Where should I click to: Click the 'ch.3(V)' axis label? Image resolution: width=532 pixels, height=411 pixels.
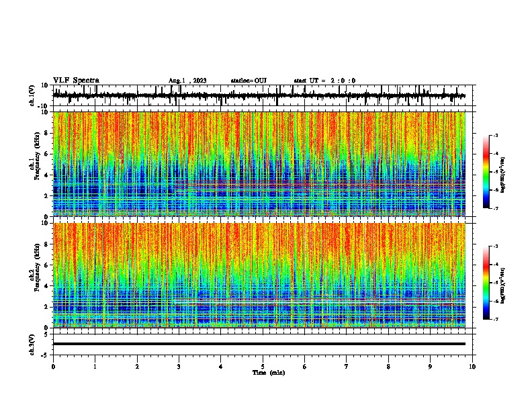[x=32, y=345]
